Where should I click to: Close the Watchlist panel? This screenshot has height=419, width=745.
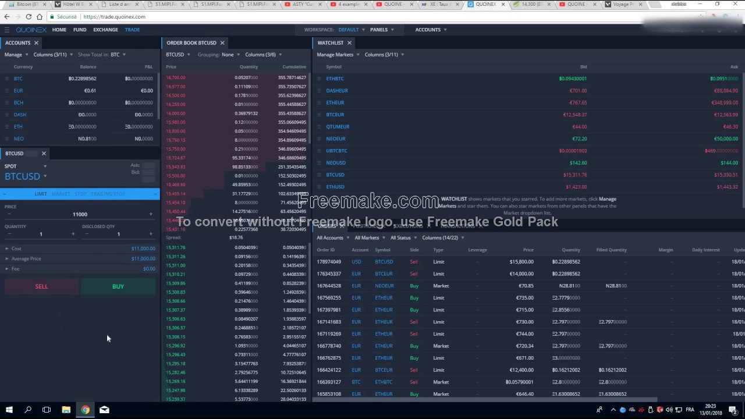click(x=349, y=43)
